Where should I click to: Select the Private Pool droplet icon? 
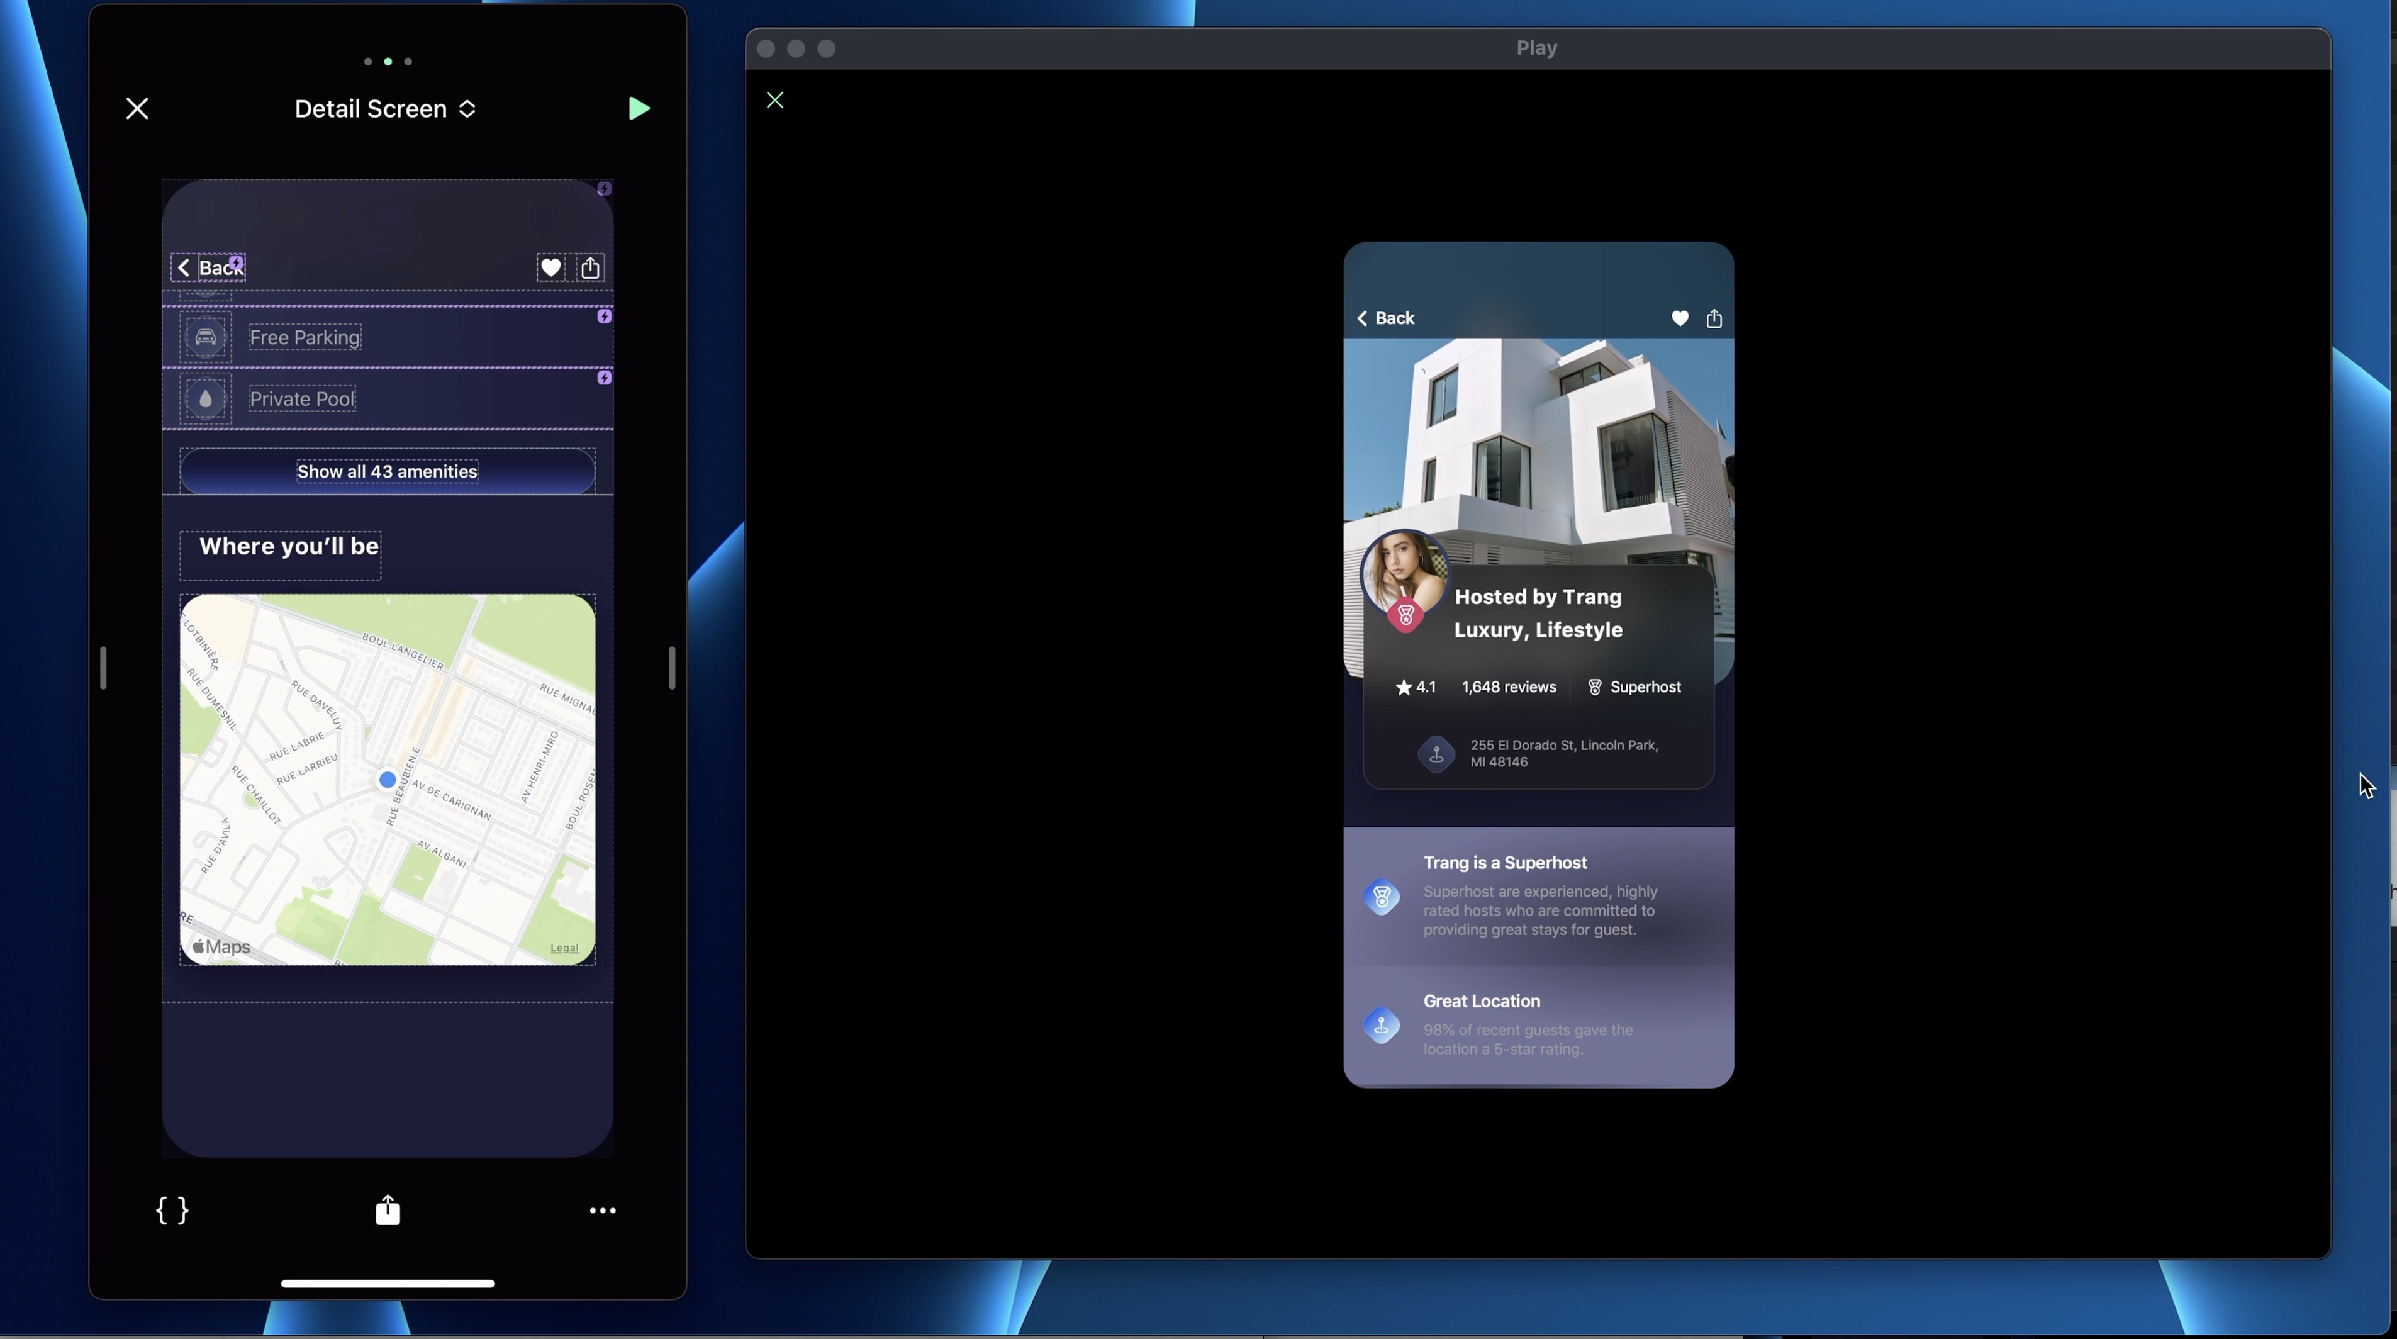click(206, 399)
